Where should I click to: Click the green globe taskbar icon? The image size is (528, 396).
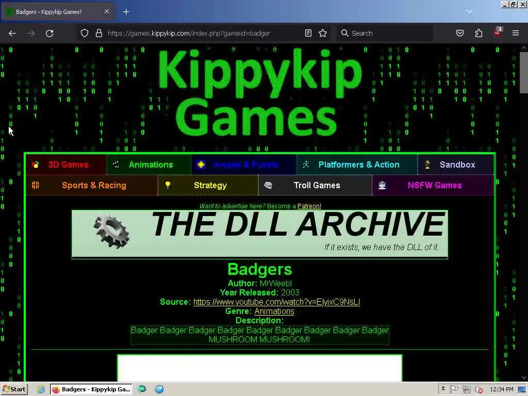[x=142, y=389]
